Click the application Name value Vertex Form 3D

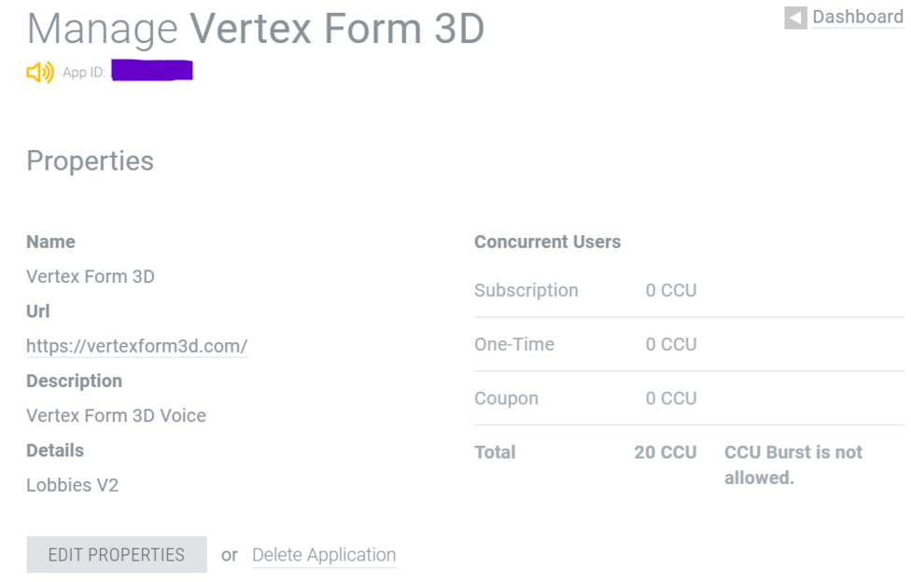(x=90, y=276)
